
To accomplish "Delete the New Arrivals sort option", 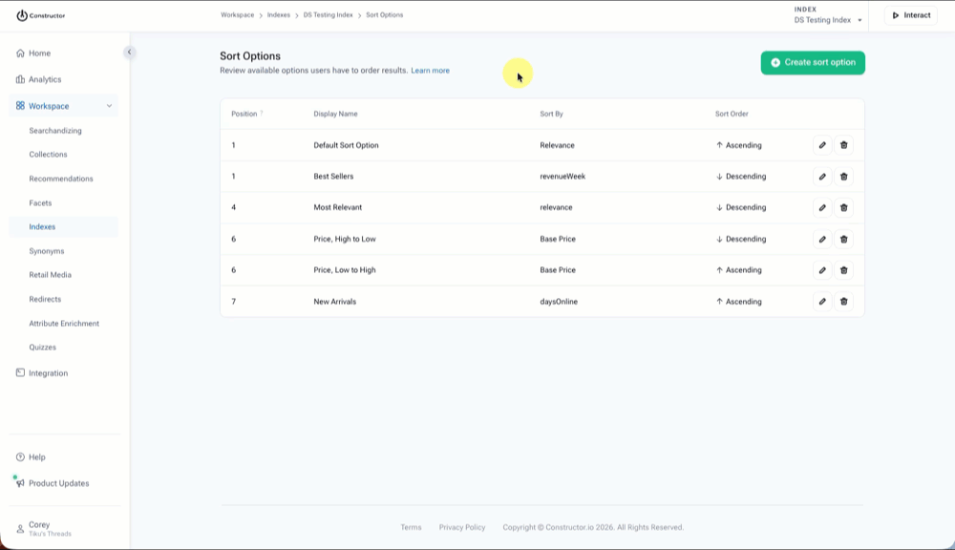I will pyautogui.click(x=843, y=302).
